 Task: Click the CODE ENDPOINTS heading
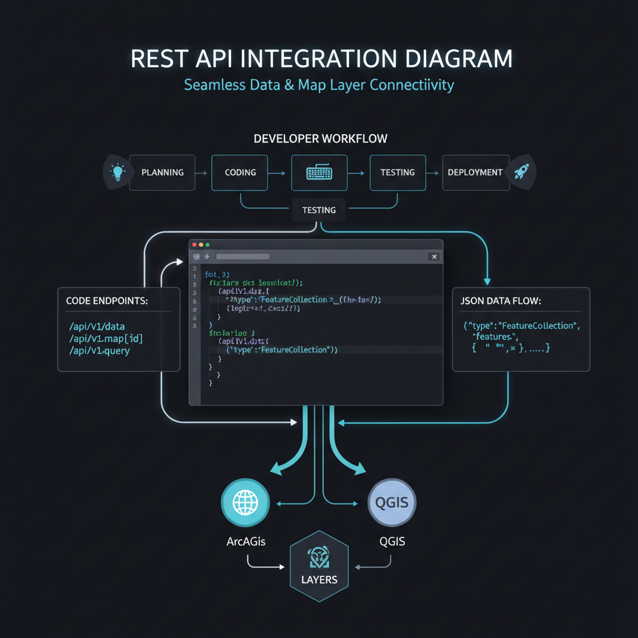(107, 301)
